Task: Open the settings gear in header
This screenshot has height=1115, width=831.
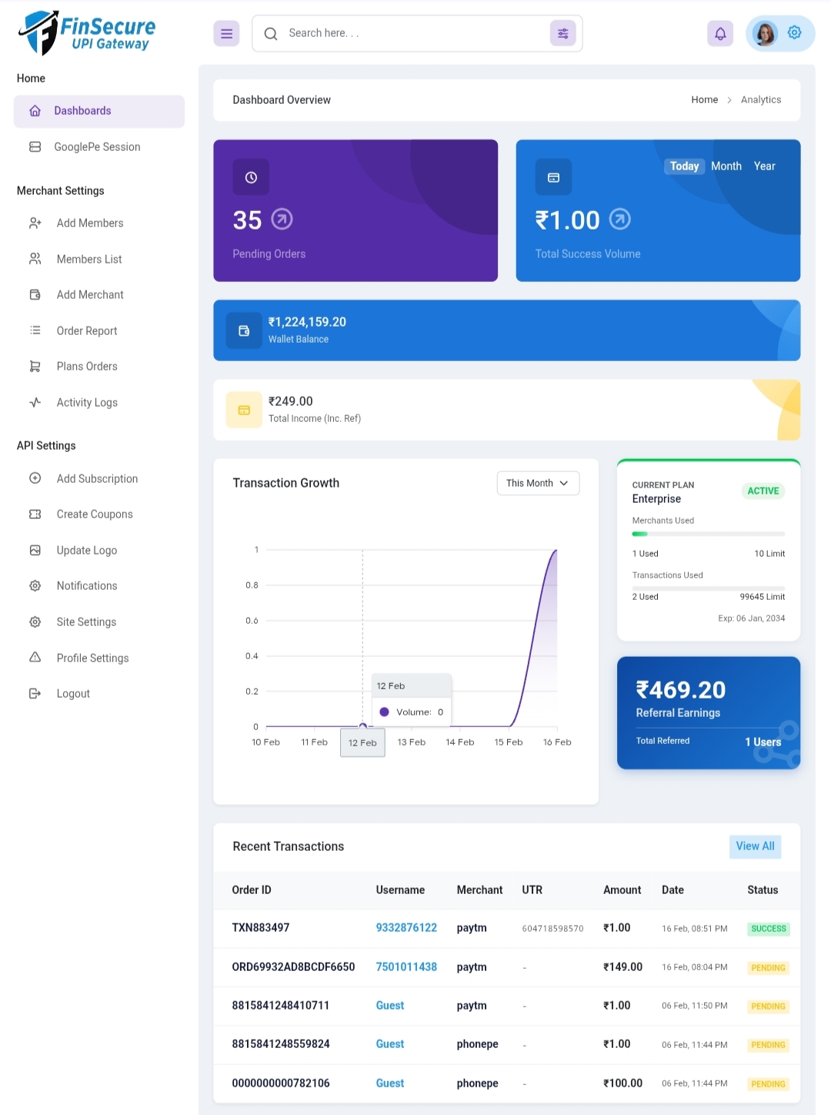Action: click(x=795, y=32)
